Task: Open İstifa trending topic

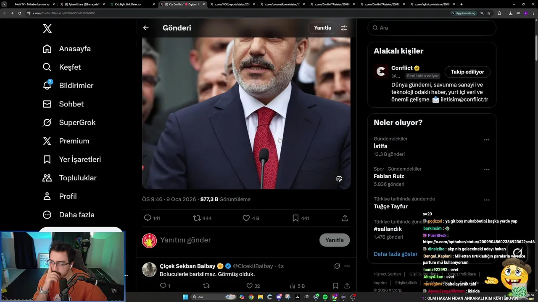Action: (x=380, y=146)
